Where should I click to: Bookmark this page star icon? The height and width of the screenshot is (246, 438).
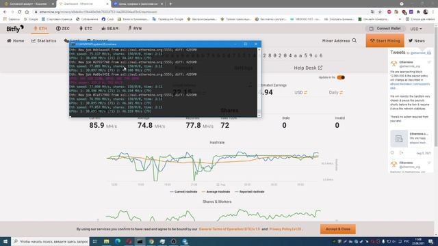380,12
